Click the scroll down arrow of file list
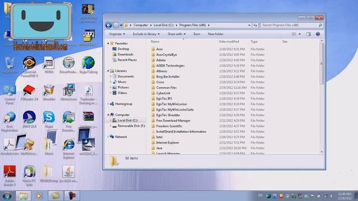The height and width of the screenshot is (201, 358). tap(322, 152)
